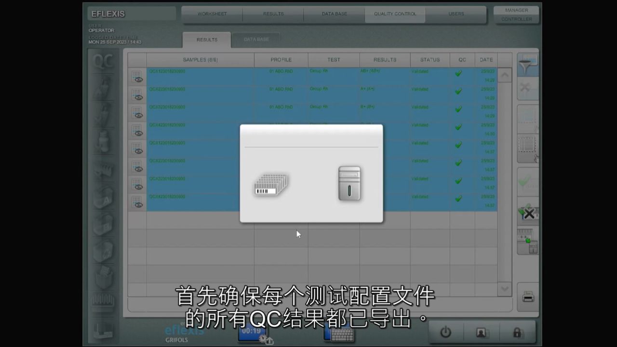
Task: Click the user profile icon in bottom bar
Action: click(481, 332)
